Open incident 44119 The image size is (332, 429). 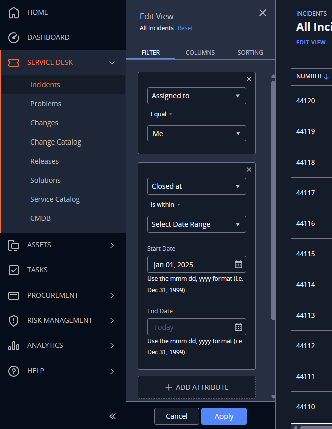305,131
